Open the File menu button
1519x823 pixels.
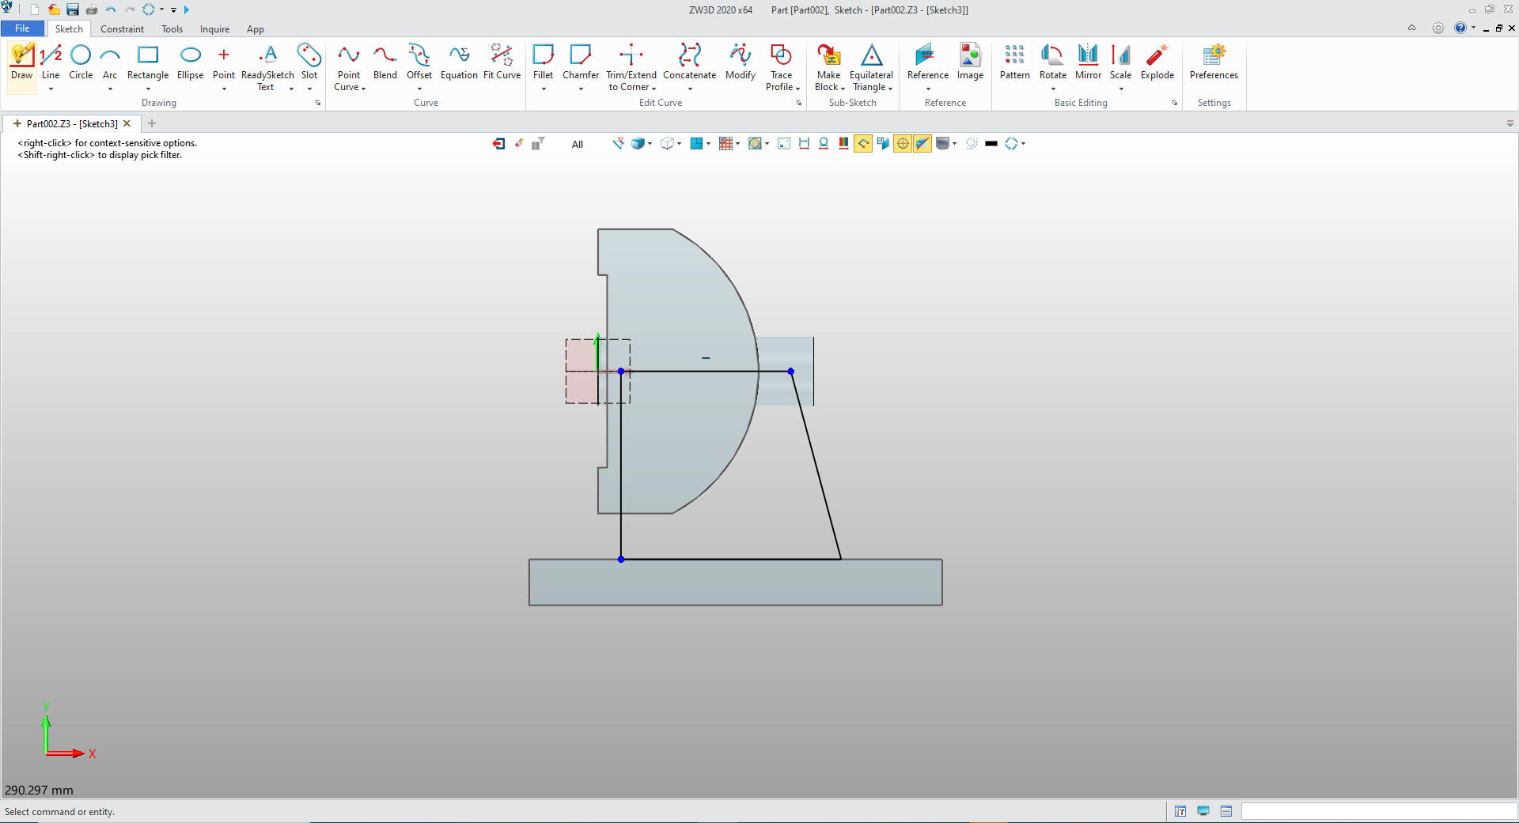[x=22, y=28]
